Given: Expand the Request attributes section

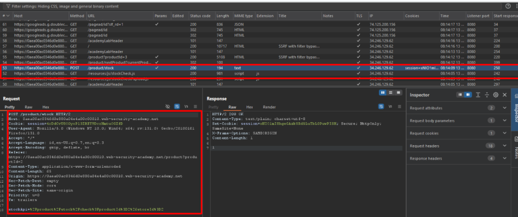Looking at the screenshot, I should 505,108.
